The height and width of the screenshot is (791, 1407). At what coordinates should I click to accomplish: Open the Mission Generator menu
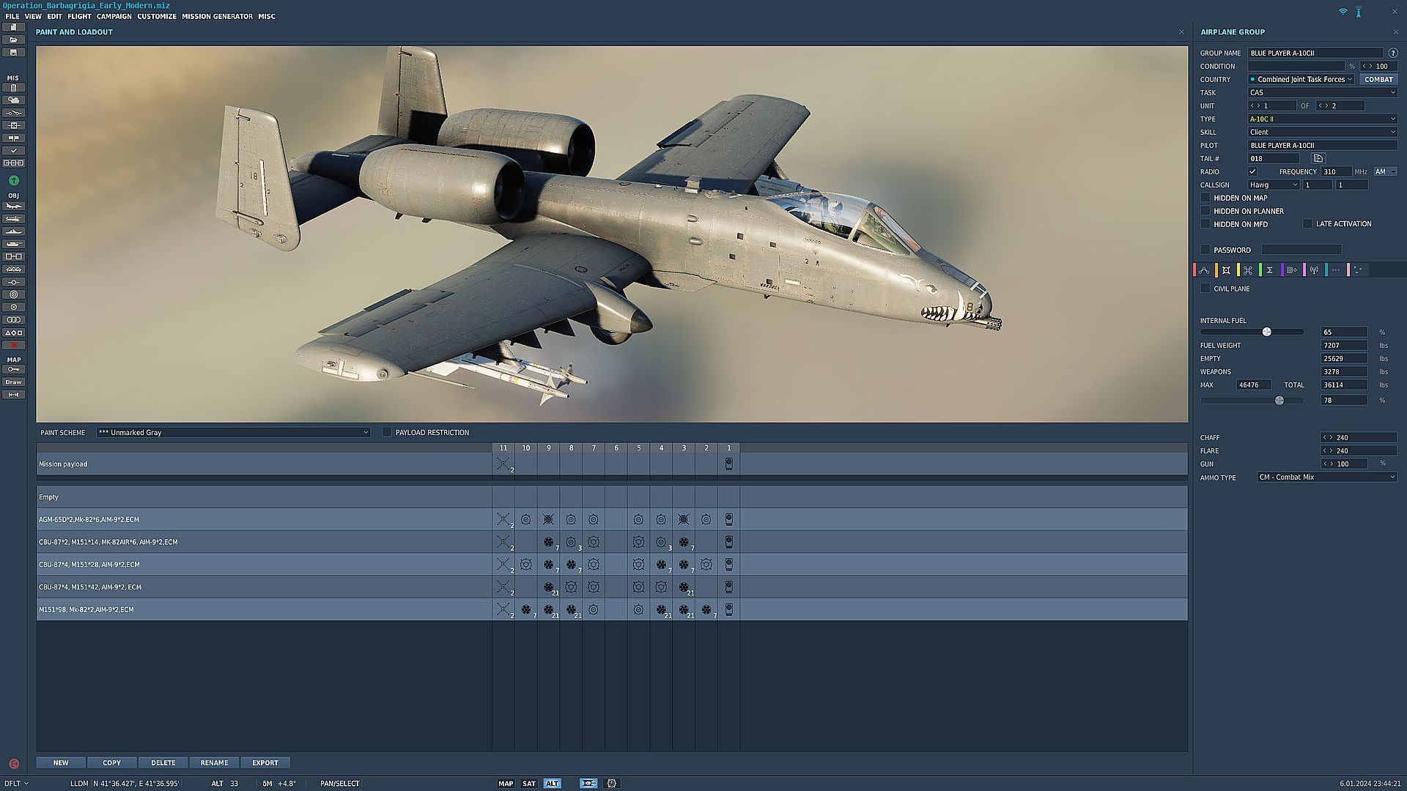(x=217, y=16)
